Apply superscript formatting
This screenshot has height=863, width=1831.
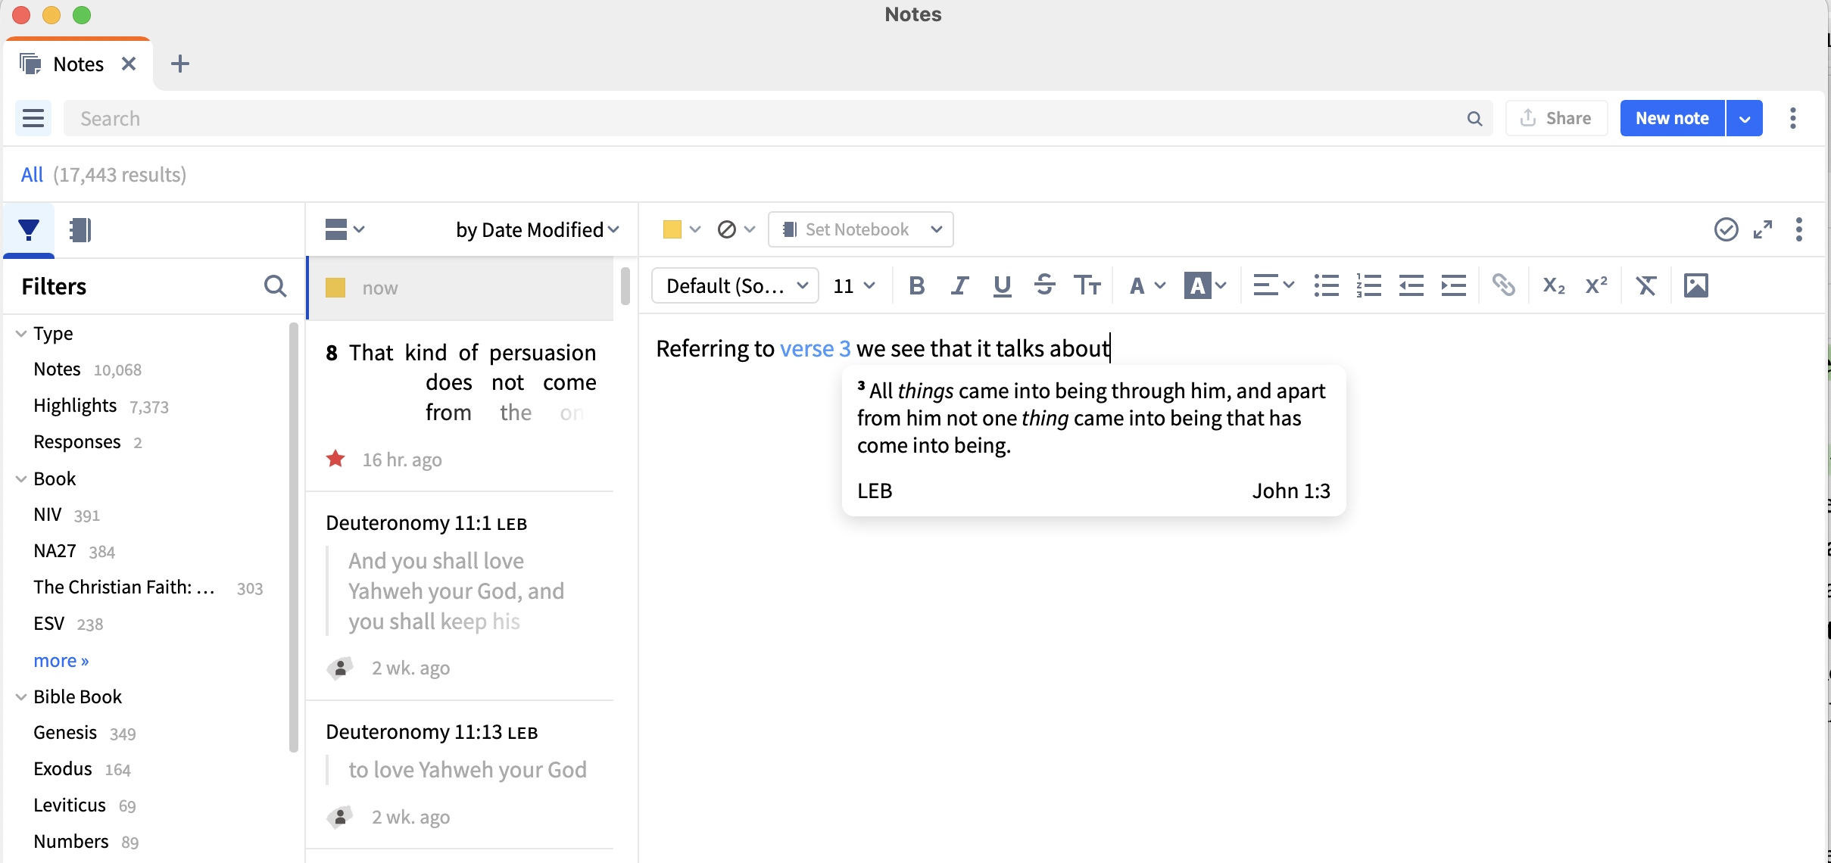1596,285
